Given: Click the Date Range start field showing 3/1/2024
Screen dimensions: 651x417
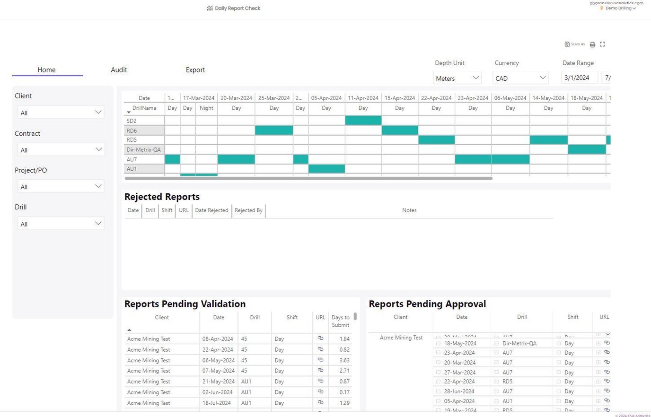Looking at the screenshot, I should (x=579, y=77).
